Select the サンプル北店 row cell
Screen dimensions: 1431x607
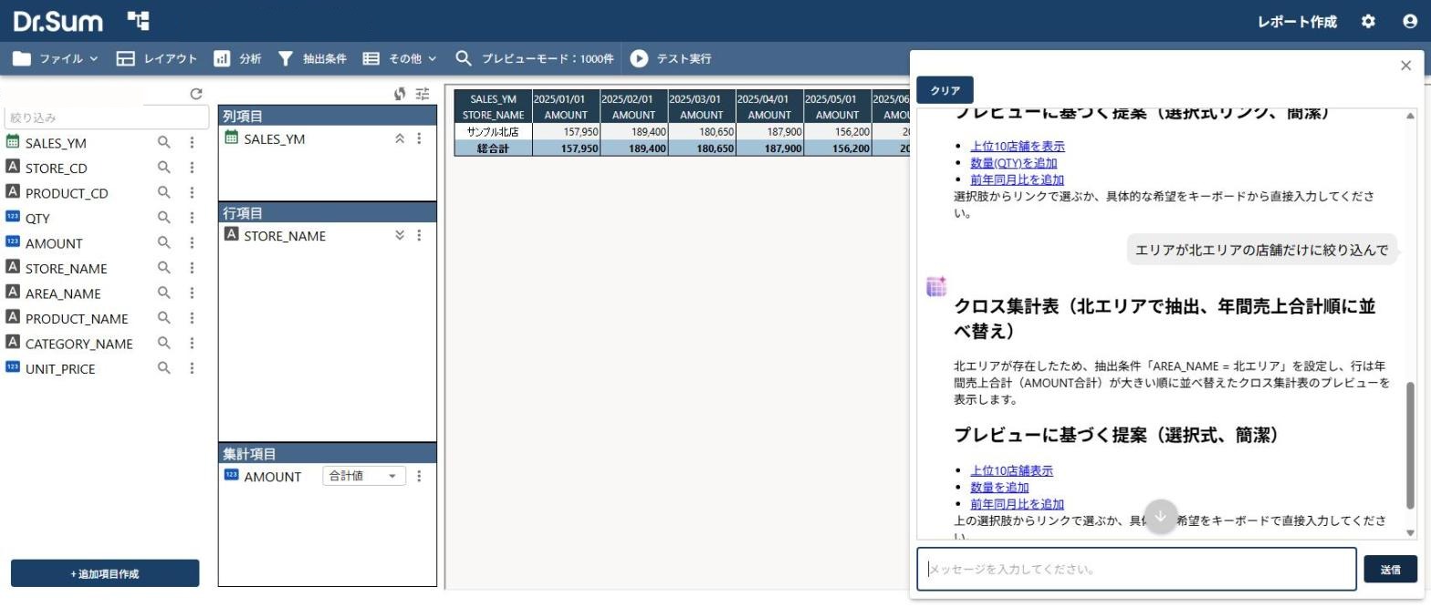[x=493, y=131]
